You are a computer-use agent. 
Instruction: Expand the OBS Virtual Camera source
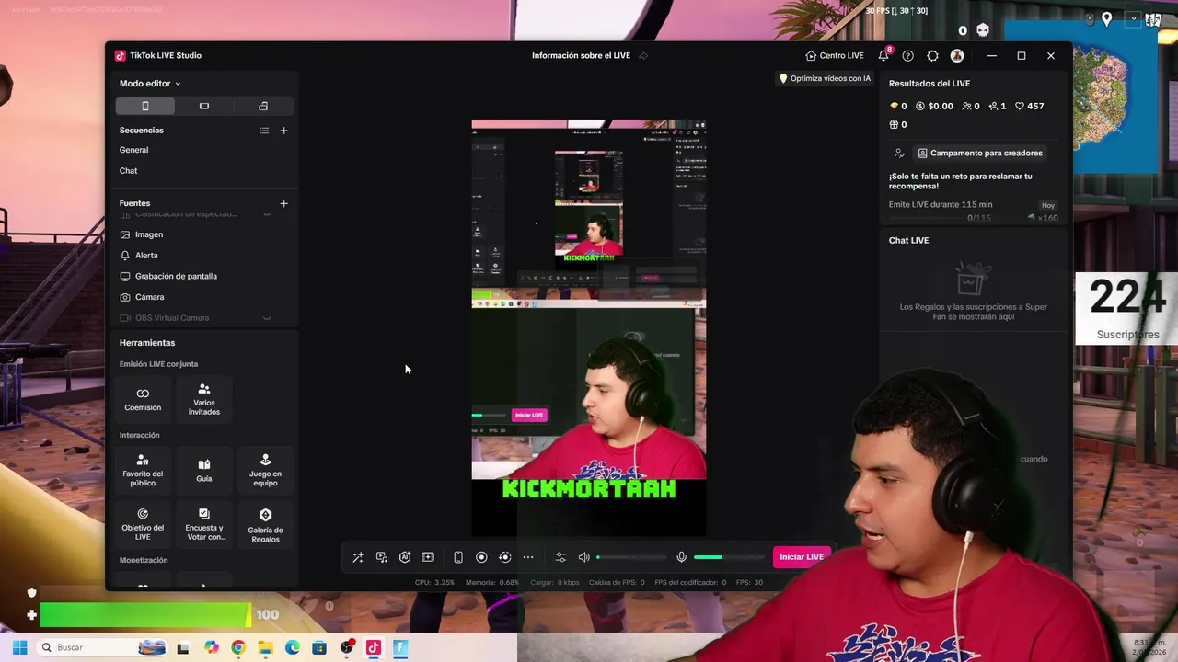tap(267, 318)
